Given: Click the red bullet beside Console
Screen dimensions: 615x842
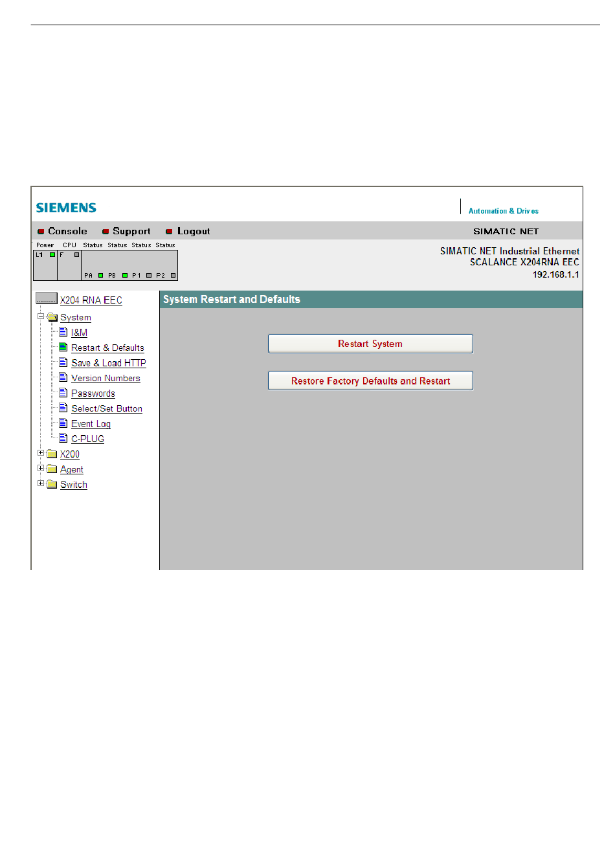Looking at the screenshot, I should [41, 232].
